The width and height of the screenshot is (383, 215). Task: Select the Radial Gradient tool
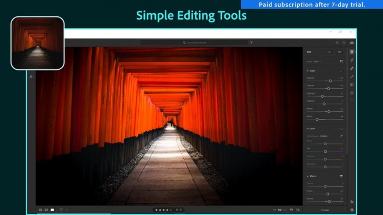tap(352, 93)
